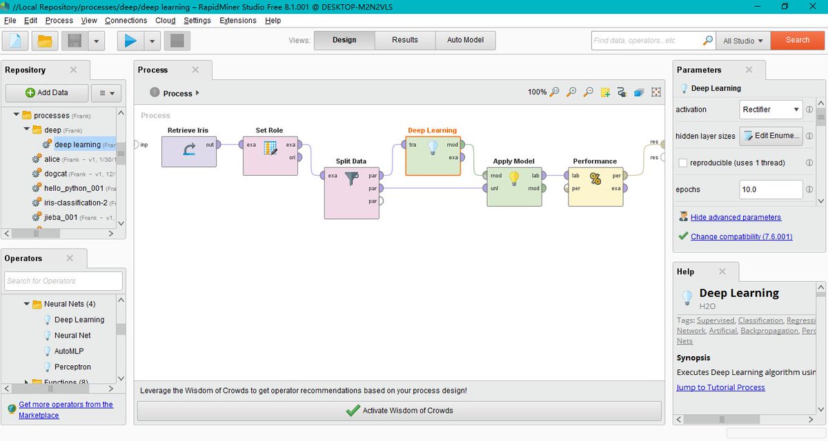Select the Deep Learning operator on canvas
Image resolution: width=828 pixels, height=441 pixels.
(433, 155)
